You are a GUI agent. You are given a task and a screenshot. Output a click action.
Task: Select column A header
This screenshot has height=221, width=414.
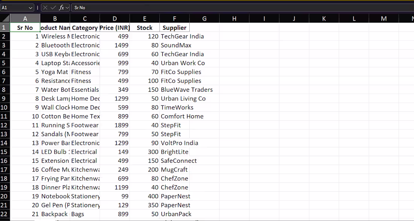25,18
